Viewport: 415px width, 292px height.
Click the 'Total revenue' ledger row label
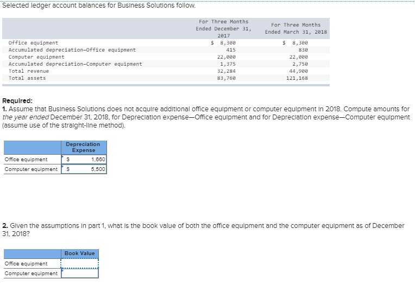click(x=29, y=71)
